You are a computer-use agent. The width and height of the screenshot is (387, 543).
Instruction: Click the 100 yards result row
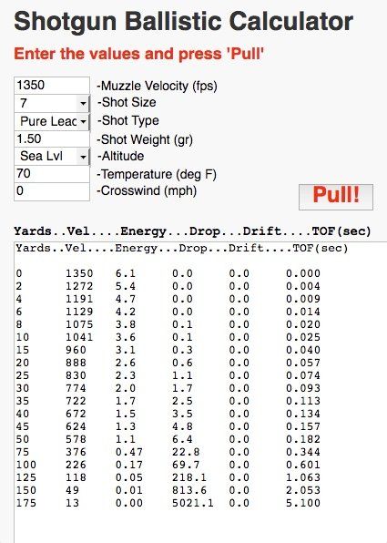coord(168,465)
